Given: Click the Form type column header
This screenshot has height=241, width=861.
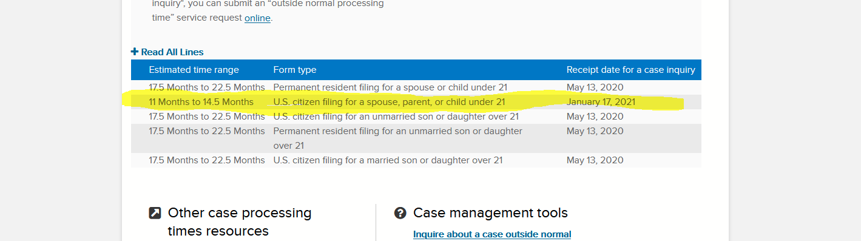Looking at the screenshot, I should tap(295, 70).
